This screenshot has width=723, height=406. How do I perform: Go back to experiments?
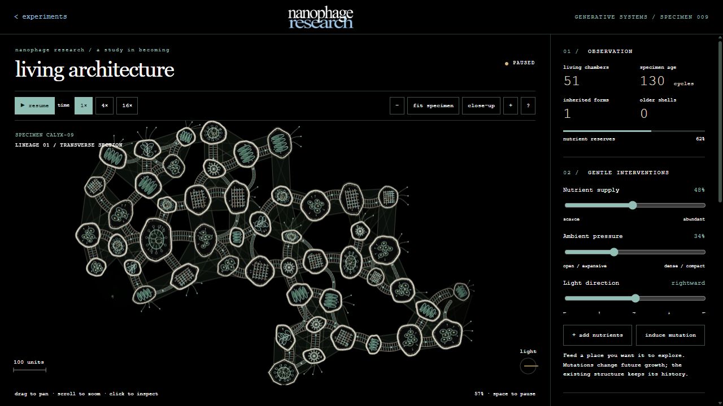41,17
